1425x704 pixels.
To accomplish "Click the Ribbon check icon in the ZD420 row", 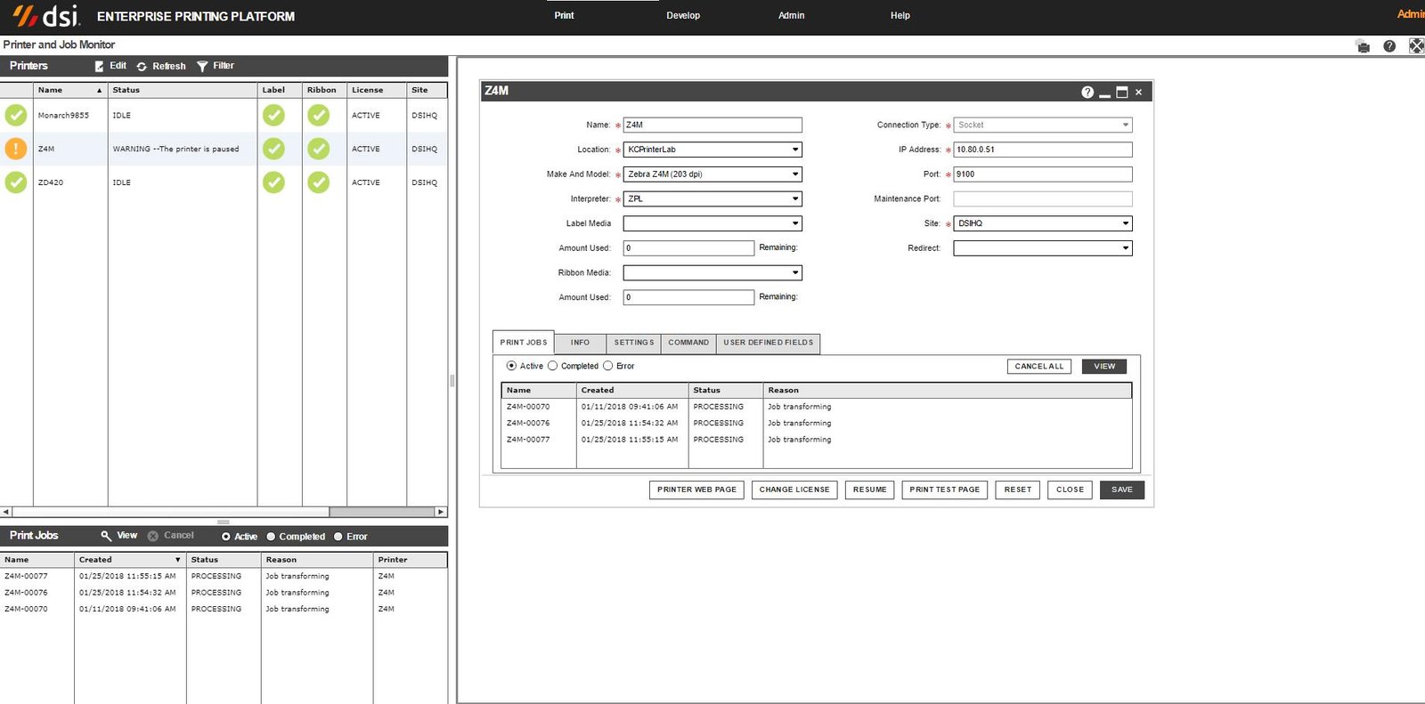I will [319, 182].
